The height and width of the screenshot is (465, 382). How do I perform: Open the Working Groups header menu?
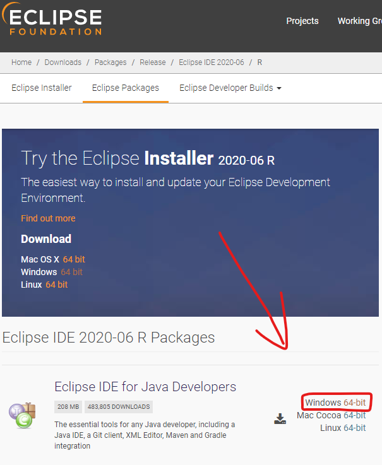[359, 21]
